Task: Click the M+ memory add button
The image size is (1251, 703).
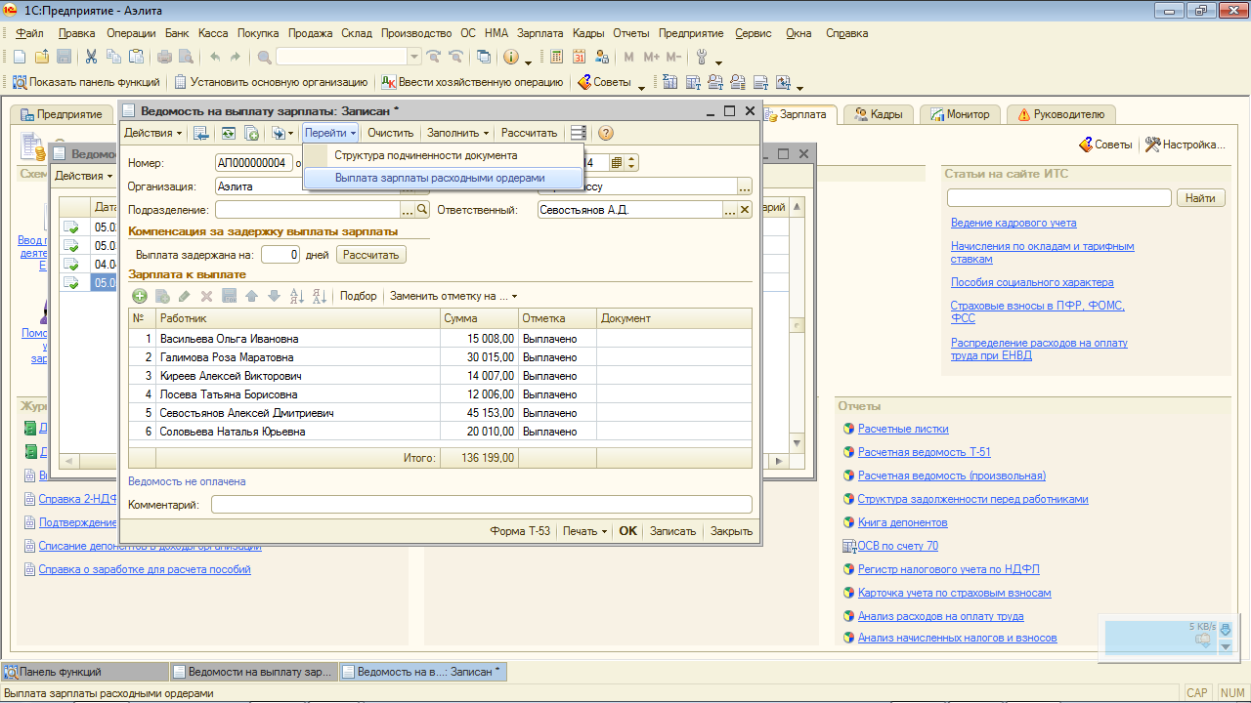Action: 651,57
